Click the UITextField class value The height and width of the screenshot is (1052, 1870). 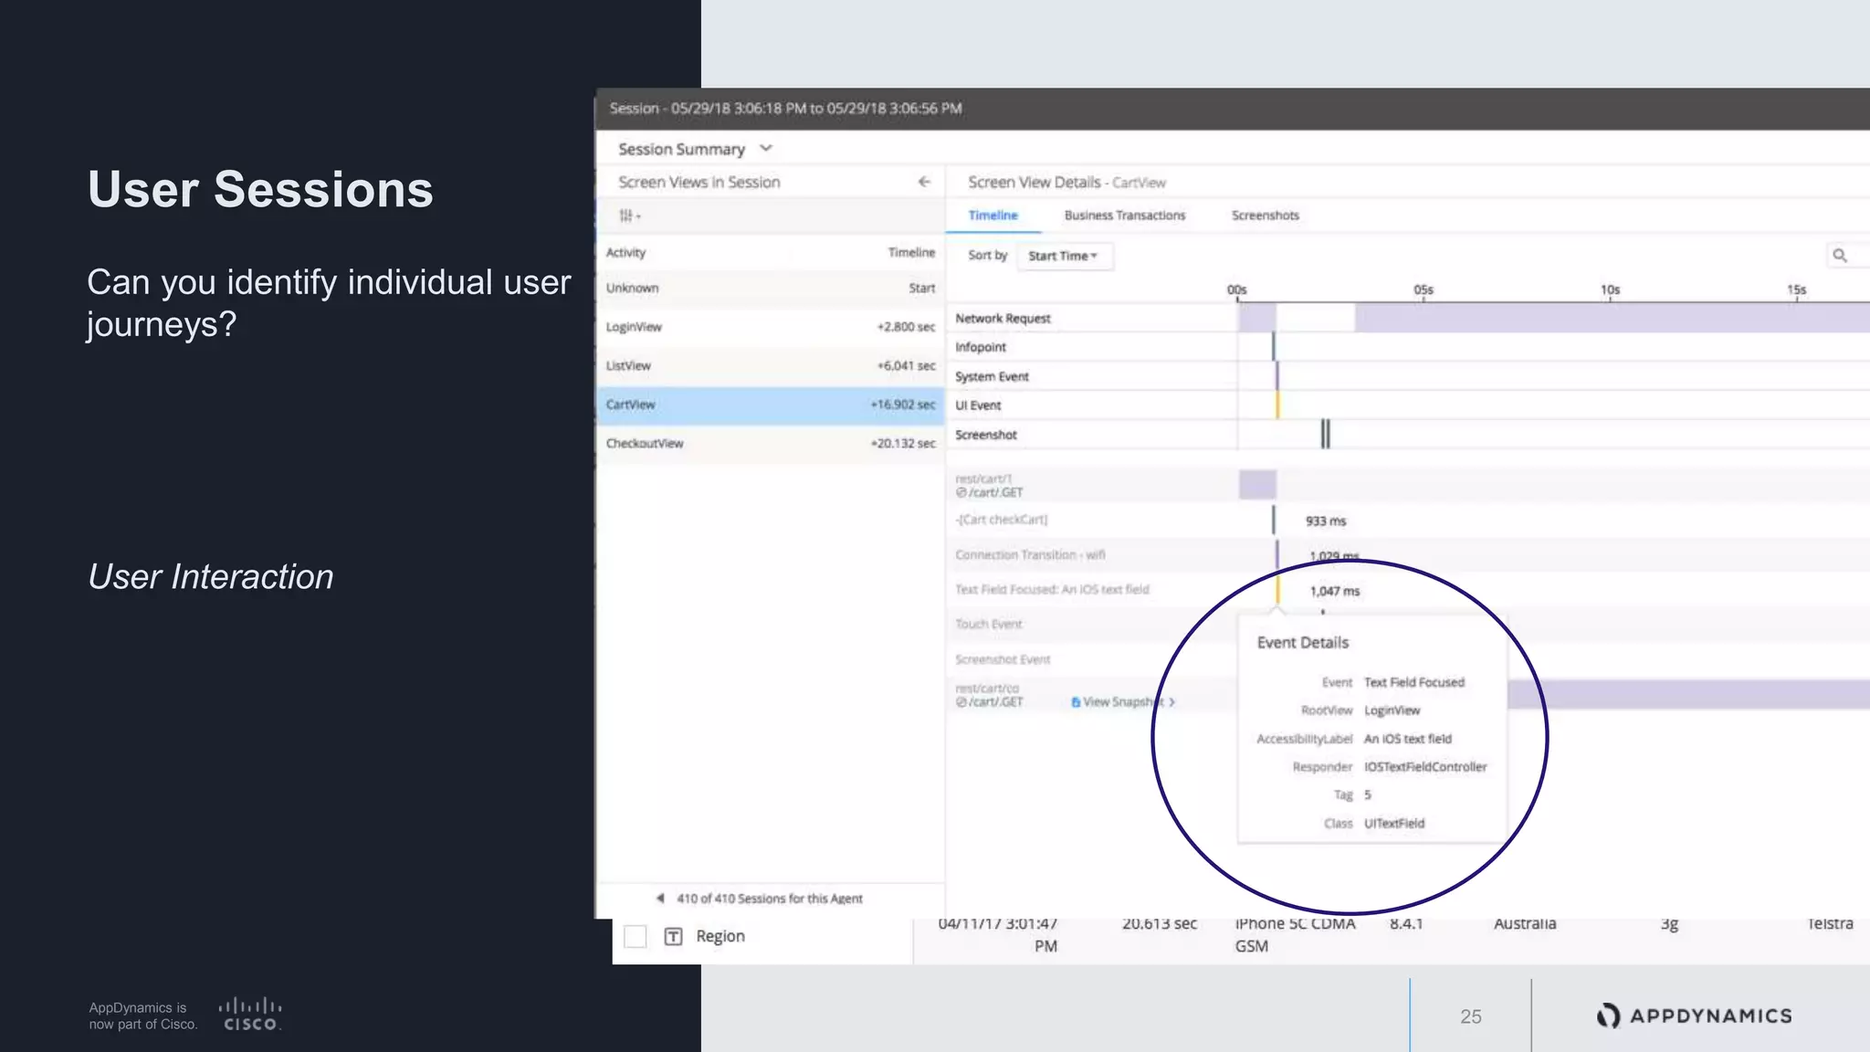[x=1393, y=824]
